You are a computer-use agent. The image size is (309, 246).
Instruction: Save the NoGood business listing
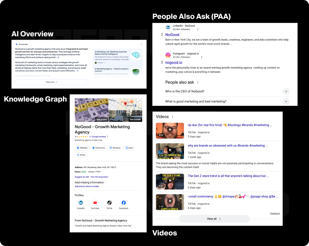tap(129, 148)
